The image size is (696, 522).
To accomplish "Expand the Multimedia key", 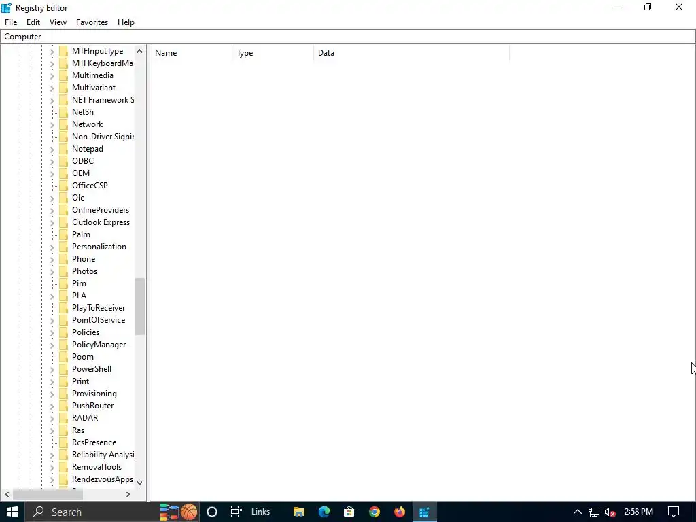I will [x=52, y=76].
